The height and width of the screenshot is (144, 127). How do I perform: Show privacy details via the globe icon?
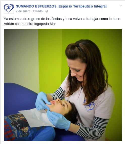[47, 11]
